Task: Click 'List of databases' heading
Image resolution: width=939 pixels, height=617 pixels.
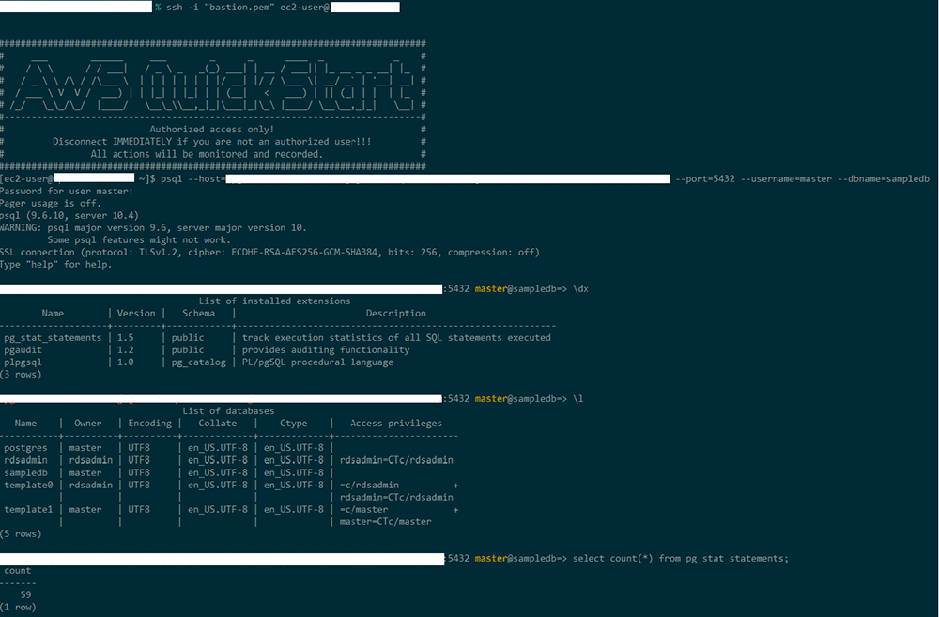Action: pos(228,411)
